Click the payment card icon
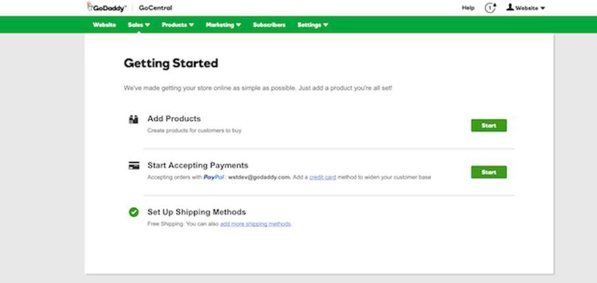Image resolution: width=597 pixels, height=283 pixels. click(134, 166)
